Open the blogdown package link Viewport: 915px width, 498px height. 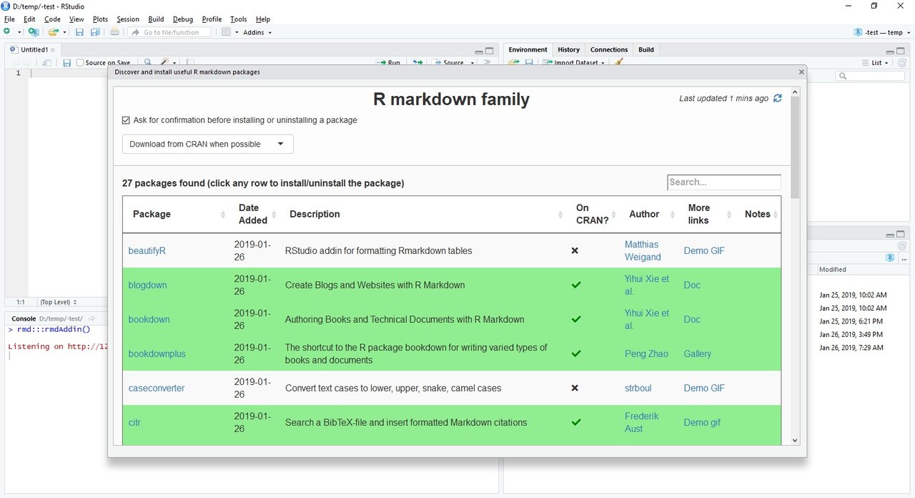tap(147, 285)
